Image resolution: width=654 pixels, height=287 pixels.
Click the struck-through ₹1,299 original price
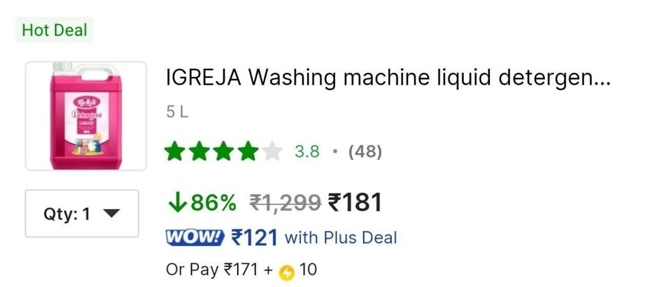(x=285, y=203)
